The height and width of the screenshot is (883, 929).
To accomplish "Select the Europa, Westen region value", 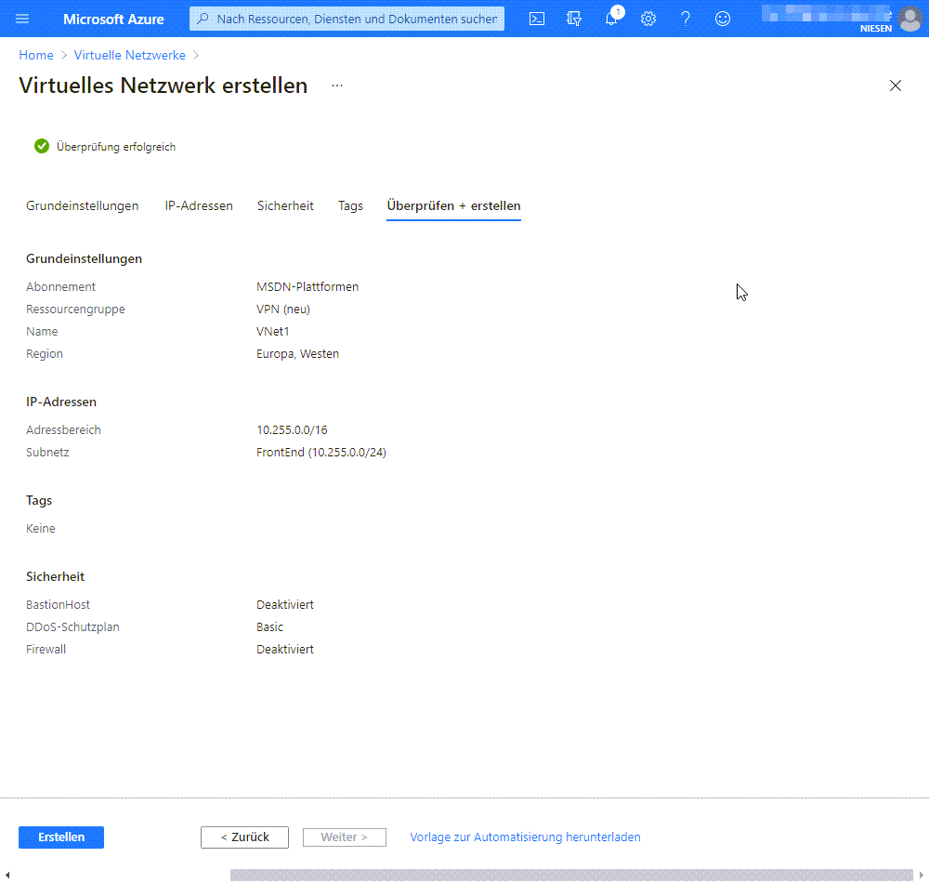I will (x=297, y=354).
